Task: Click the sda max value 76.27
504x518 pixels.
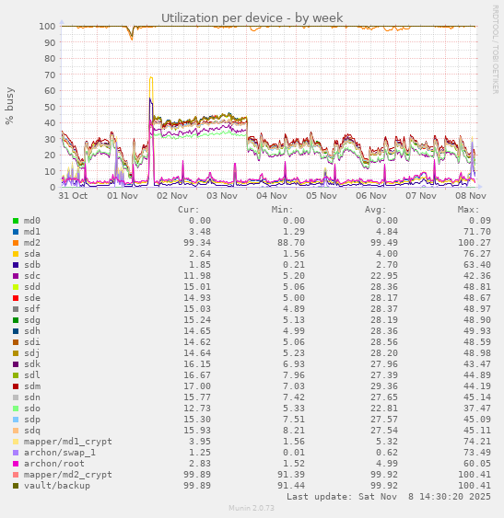Action: coord(477,254)
